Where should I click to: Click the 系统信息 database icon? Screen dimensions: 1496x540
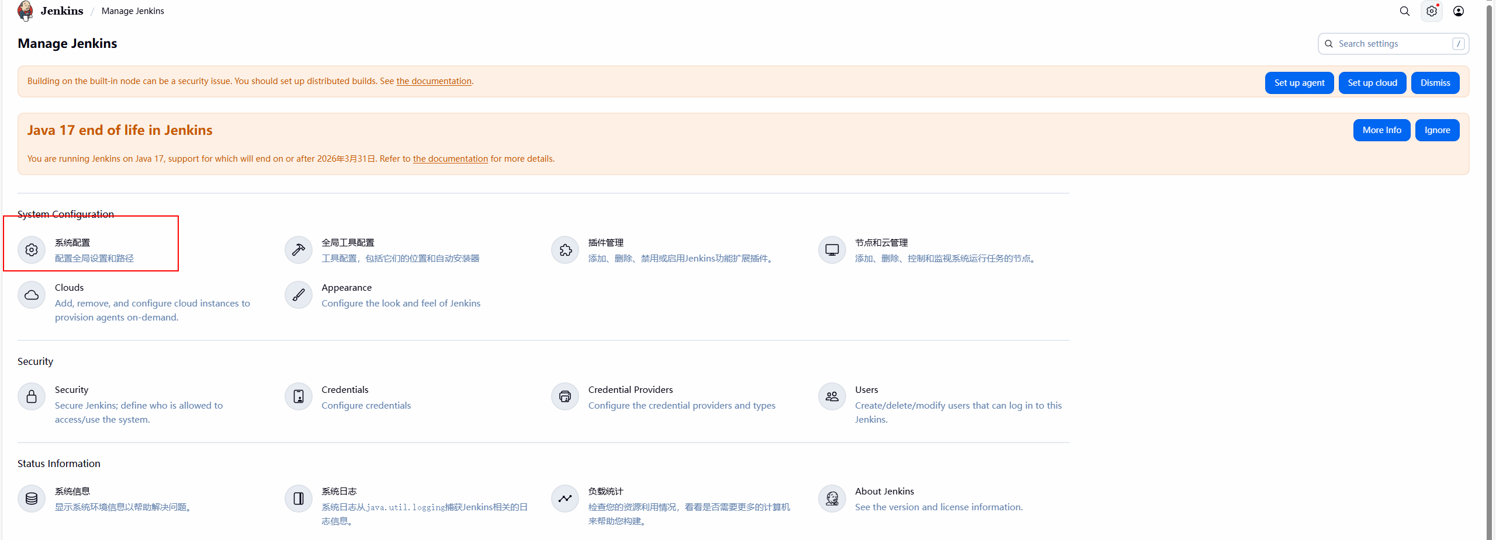coord(32,499)
